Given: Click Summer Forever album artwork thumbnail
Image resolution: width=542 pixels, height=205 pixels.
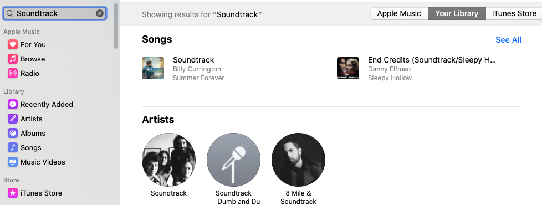Looking at the screenshot, I should pyautogui.click(x=153, y=68).
